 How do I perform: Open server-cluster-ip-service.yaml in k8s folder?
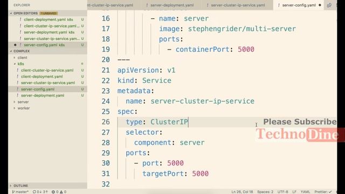[x=48, y=82]
